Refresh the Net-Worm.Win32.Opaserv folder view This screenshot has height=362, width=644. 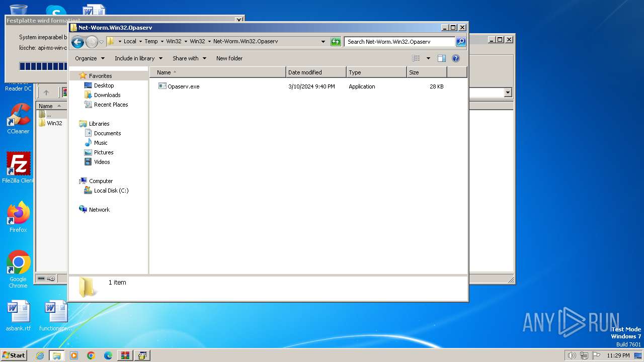[x=336, y=42]
